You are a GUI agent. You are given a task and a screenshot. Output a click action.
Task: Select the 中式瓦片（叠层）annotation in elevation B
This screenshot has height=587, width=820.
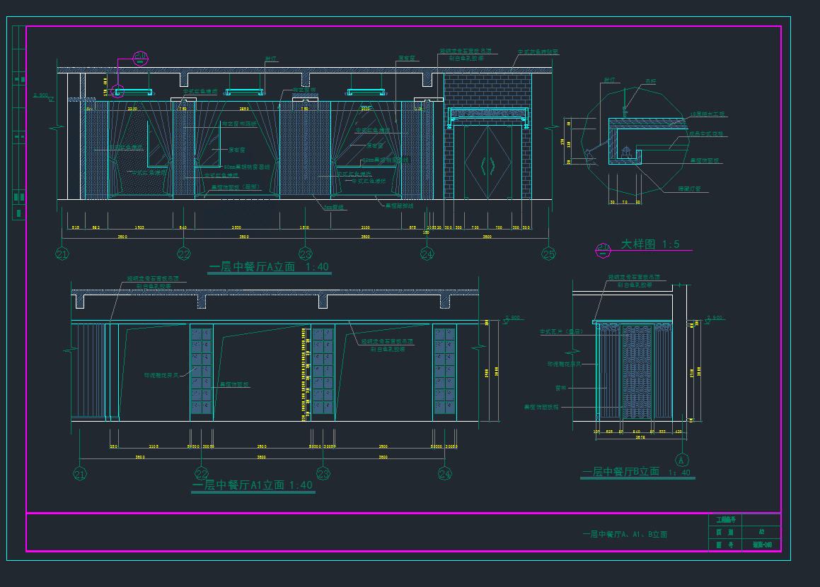pyautogui.click(x=561, y=331)
